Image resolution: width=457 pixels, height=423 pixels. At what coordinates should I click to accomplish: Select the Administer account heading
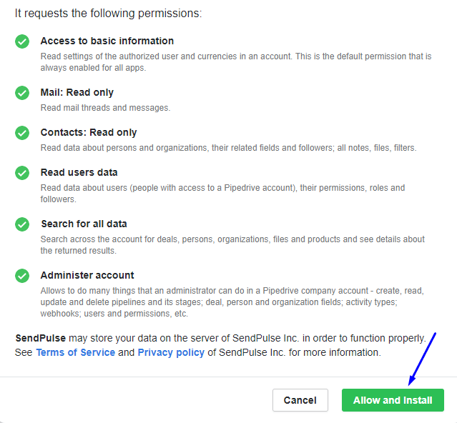pos(87,275)
